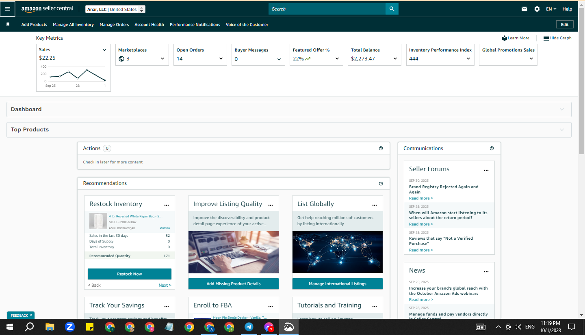Viewport: 585px width, 335px height.
Task: Expand the Buyer Messages metric dropdown
Action: tap(279, 59)
